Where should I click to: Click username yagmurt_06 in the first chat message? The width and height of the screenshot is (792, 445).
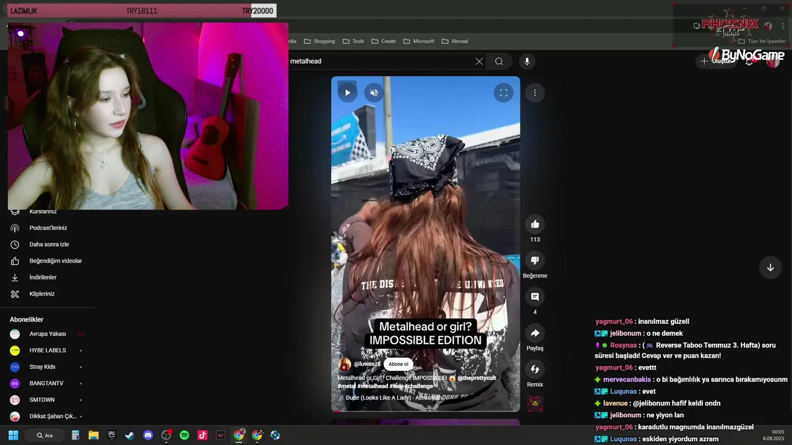[614, 321]
